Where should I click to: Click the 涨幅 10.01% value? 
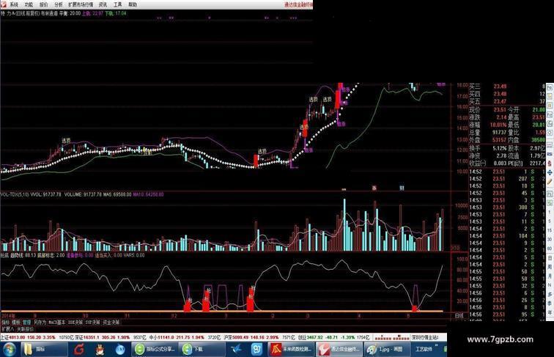pos(498,125)
